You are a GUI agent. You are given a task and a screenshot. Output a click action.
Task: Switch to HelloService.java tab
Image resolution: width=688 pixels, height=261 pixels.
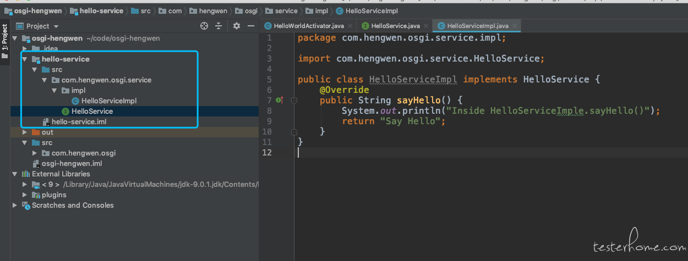395,26
